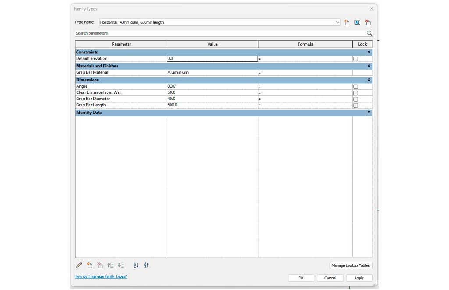Click the Parameter column header

click(121, 44)
